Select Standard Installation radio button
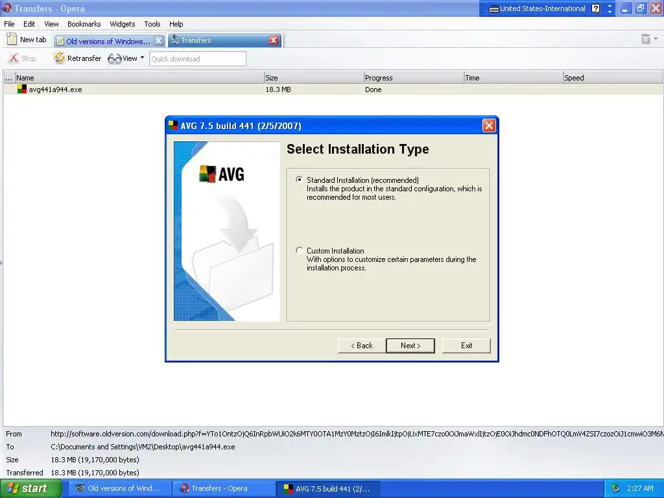This screenshot has width=664, height=498. [x=300, y=180]
